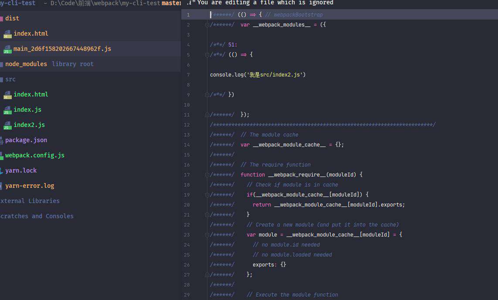The height and width of the screenshot is (300, 498).
Task: Place cursor on console.log line text
Action: coord(257,75)
